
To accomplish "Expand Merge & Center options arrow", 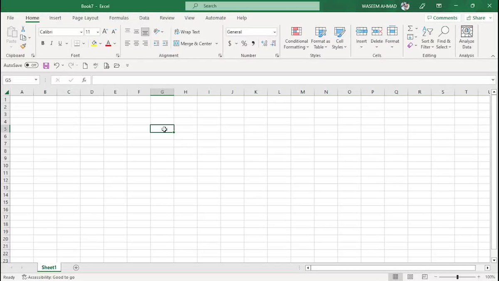I will (217, 43).
